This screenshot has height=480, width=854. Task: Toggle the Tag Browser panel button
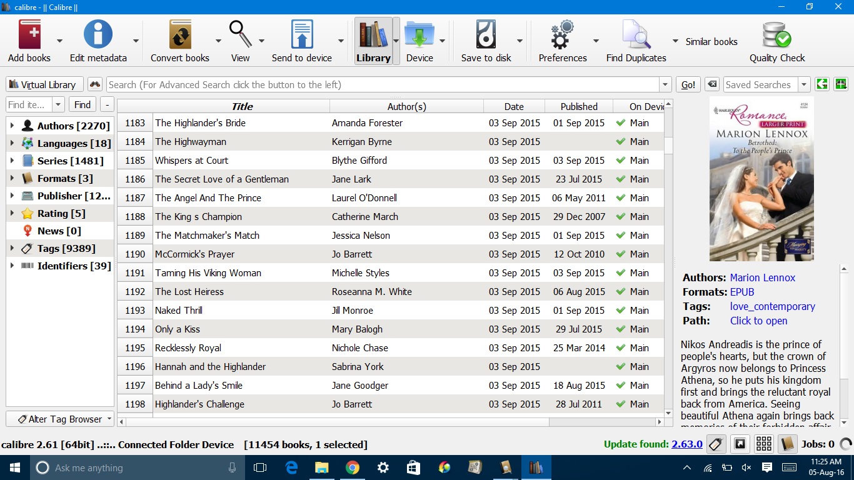coord(716,444)
